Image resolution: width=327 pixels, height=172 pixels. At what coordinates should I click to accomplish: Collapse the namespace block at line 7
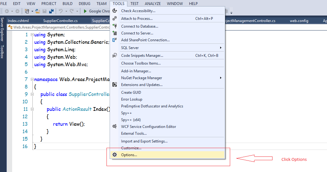pos(32,79)
